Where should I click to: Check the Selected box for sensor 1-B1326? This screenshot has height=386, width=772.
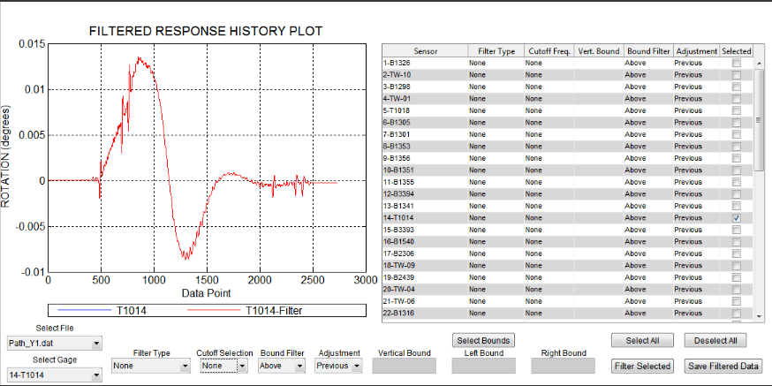(736, 63)
